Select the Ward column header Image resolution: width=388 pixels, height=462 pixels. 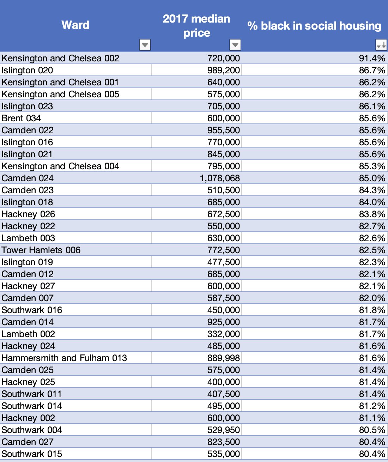click(x=75, y=26)
